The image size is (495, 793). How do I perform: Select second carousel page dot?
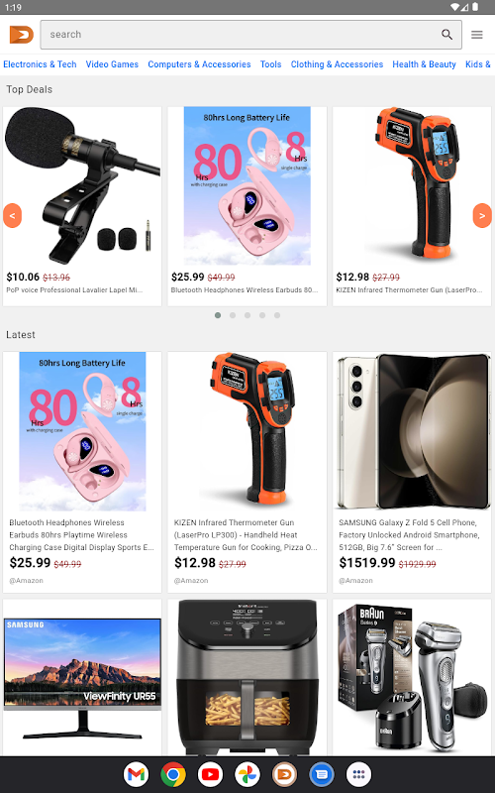(x=233, y=315)
